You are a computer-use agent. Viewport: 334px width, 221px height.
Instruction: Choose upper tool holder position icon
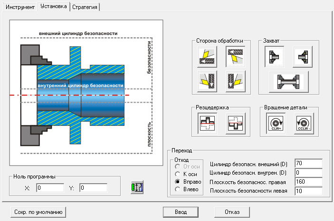point(207,124)
